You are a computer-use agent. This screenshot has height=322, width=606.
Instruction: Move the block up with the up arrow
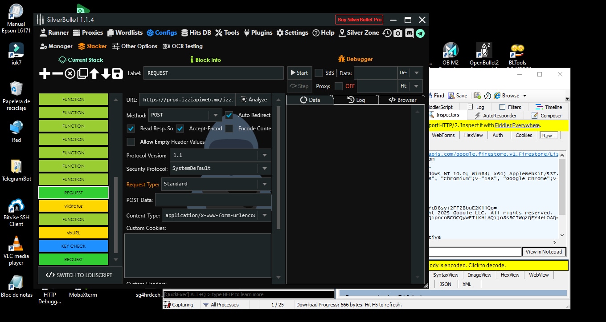click(94, 73)
